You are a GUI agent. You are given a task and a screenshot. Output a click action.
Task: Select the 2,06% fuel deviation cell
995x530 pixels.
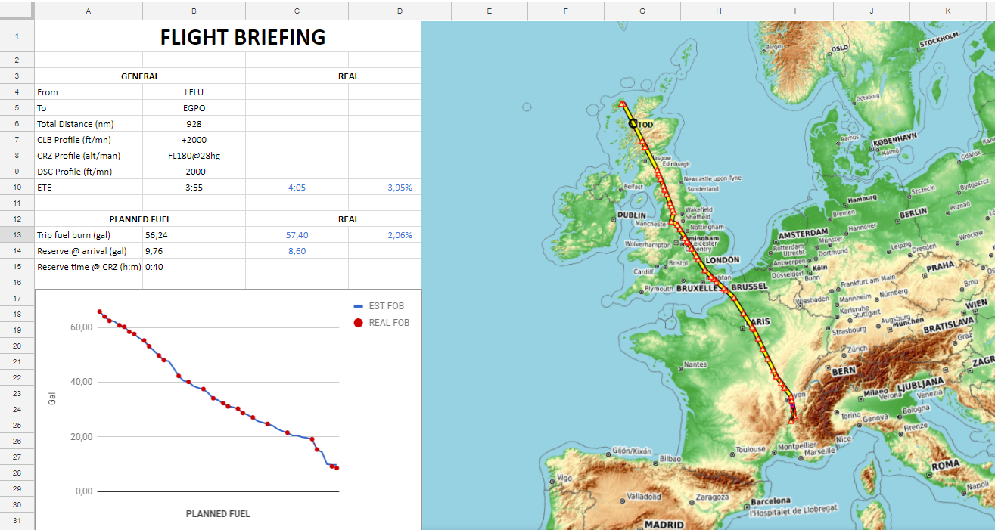click(x=384, y=235)
